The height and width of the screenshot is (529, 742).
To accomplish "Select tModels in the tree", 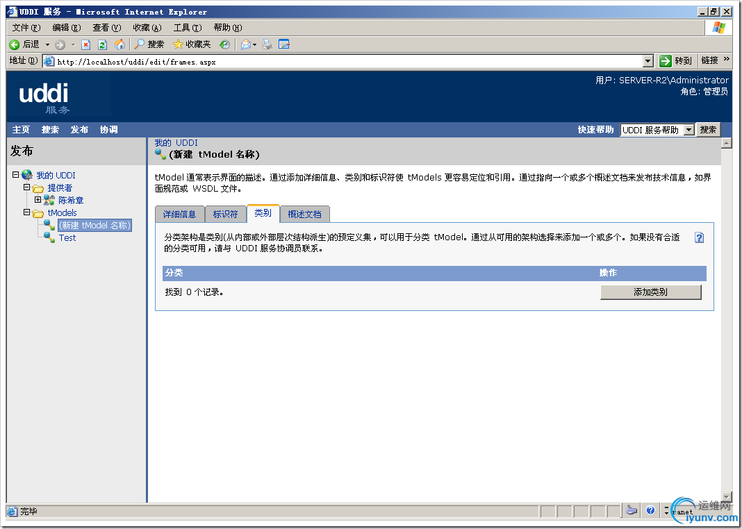I will pos(62,212).
